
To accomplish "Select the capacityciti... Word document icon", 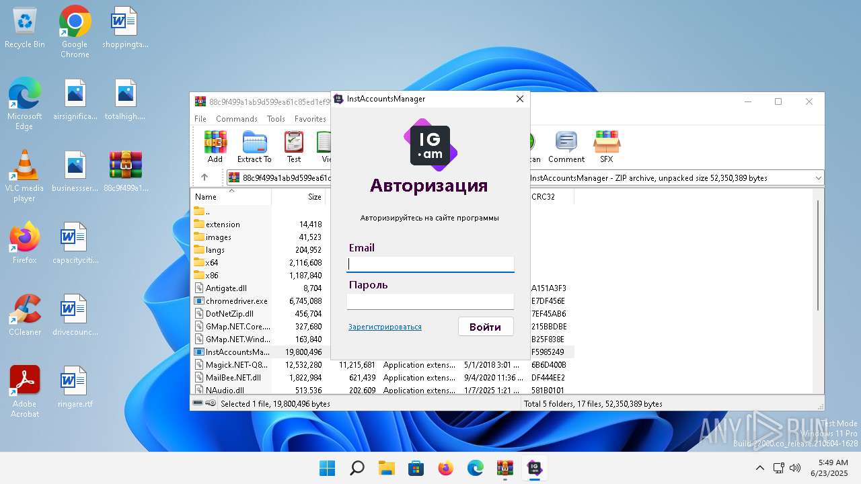I will coord(75,243).
